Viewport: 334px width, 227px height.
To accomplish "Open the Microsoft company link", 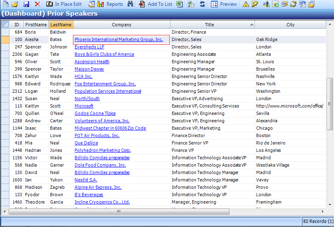I will (84, 106).
